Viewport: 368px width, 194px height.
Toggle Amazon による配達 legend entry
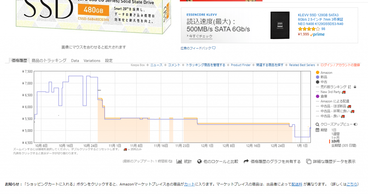click(x=333, y=101)
